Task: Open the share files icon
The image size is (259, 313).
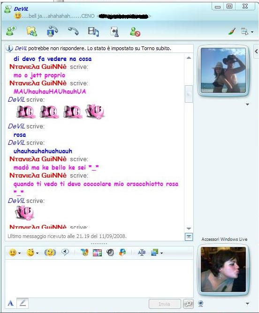Action: [32, 31]
